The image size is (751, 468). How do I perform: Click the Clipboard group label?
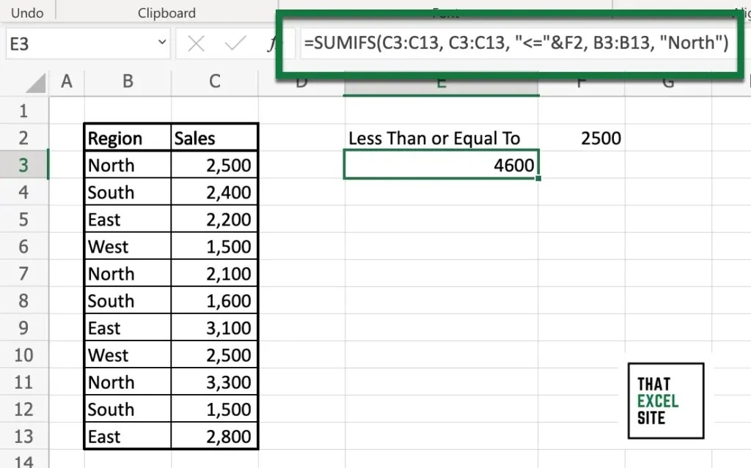tap(166, 12)
